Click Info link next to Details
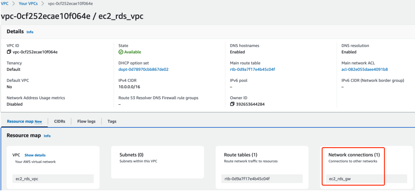 [30, 32]
